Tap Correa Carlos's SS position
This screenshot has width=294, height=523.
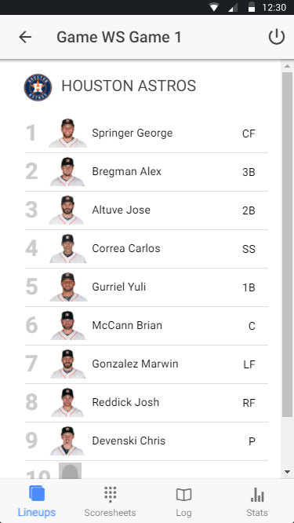[x=249, y=249]
